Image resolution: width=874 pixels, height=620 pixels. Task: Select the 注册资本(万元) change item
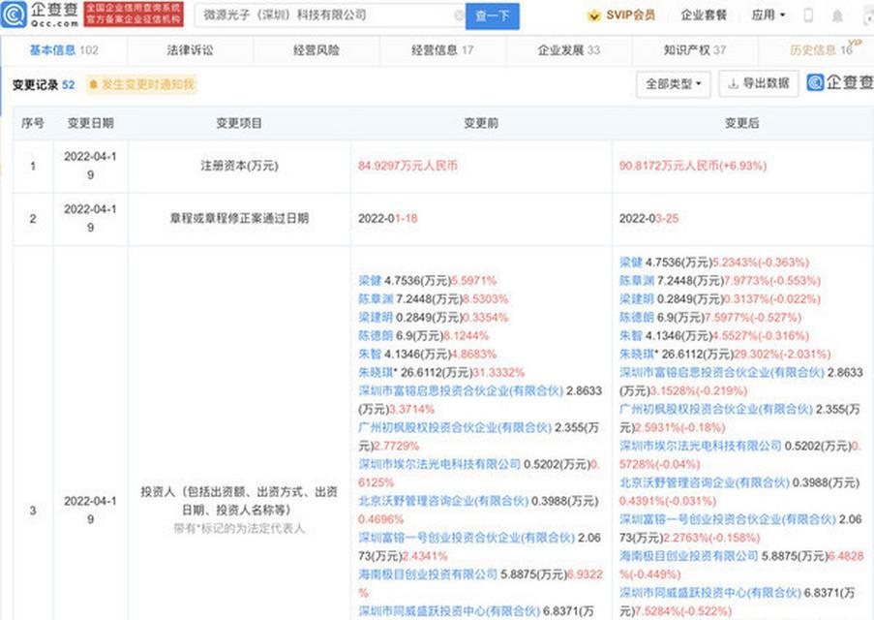click(239, 166)
